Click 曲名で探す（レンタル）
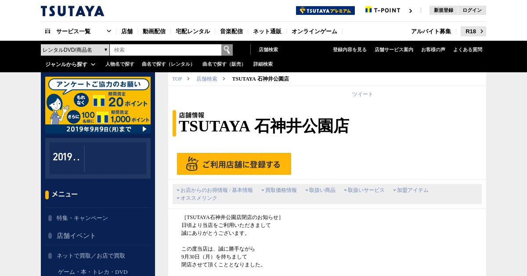This screenshot has width=527, height=276. pos(168,64)
